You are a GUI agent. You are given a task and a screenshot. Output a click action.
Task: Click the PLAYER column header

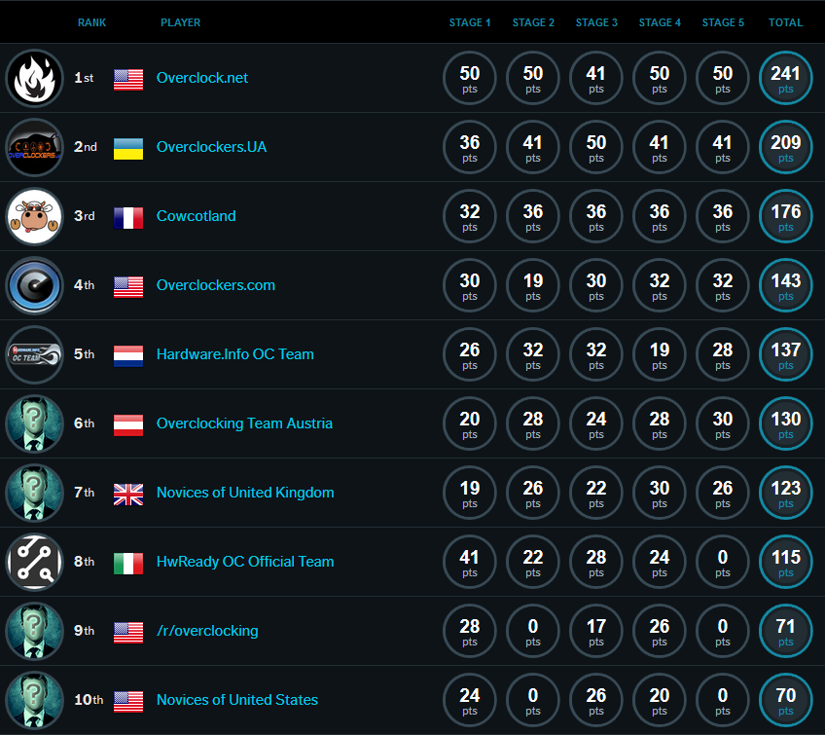point(181,22)
